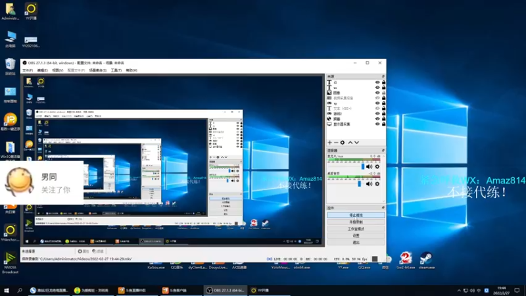Pop out the controls dock panel

coord(383,208)
